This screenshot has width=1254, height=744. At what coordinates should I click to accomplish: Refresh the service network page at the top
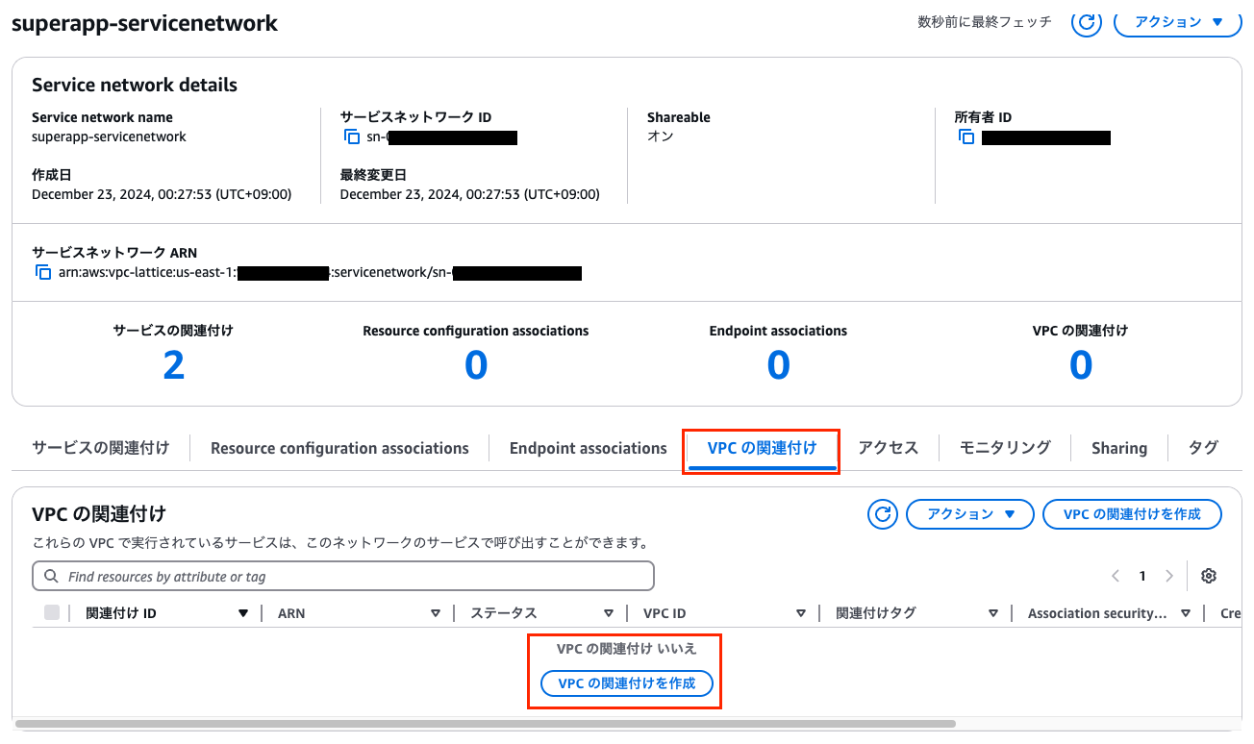click(1087, 22)
